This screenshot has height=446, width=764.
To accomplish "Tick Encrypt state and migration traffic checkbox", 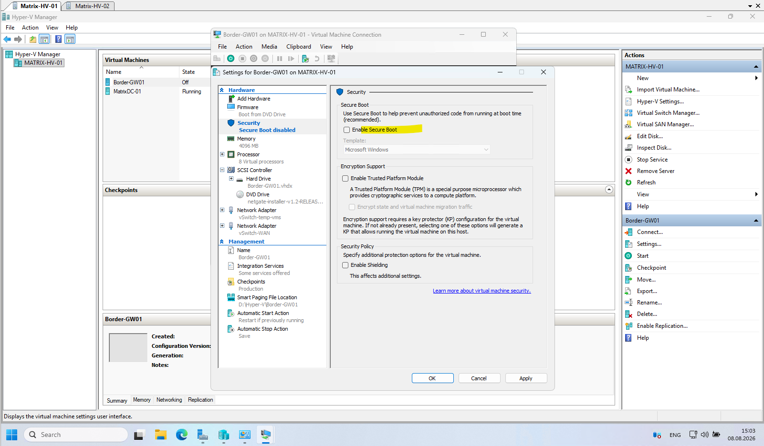I will 352,207.
